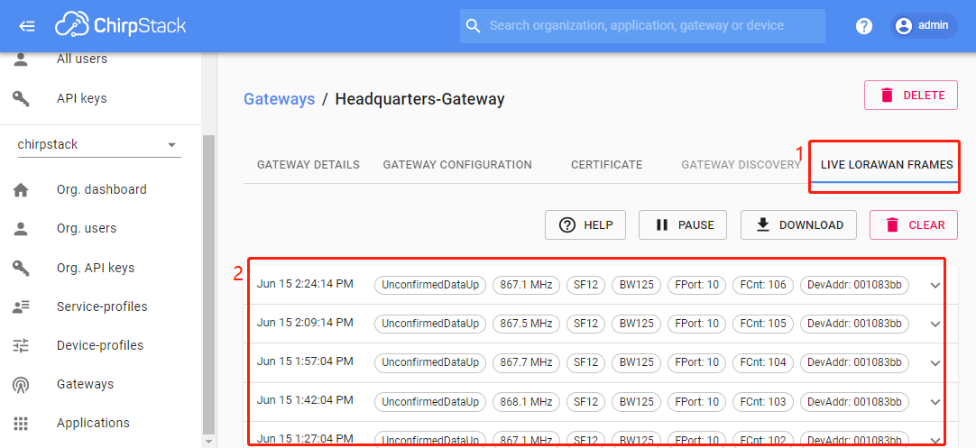This screenshot has height=448, width=976.
Task: Open the admin account menu
Action: [x=924, y=26]
